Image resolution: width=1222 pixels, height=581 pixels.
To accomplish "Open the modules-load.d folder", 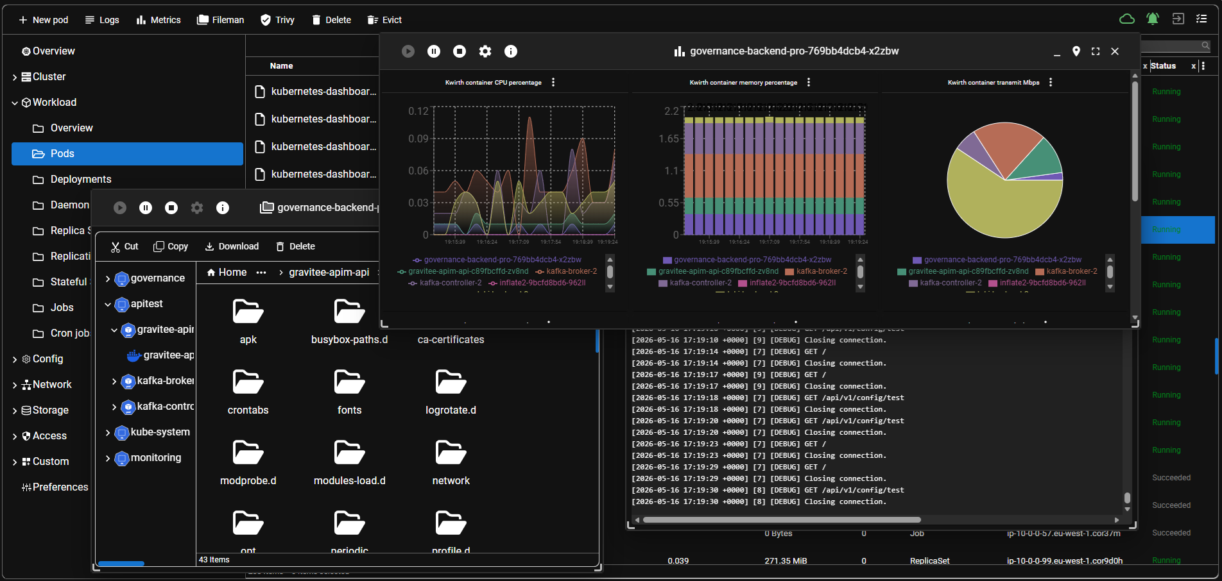I will point(350,463).
